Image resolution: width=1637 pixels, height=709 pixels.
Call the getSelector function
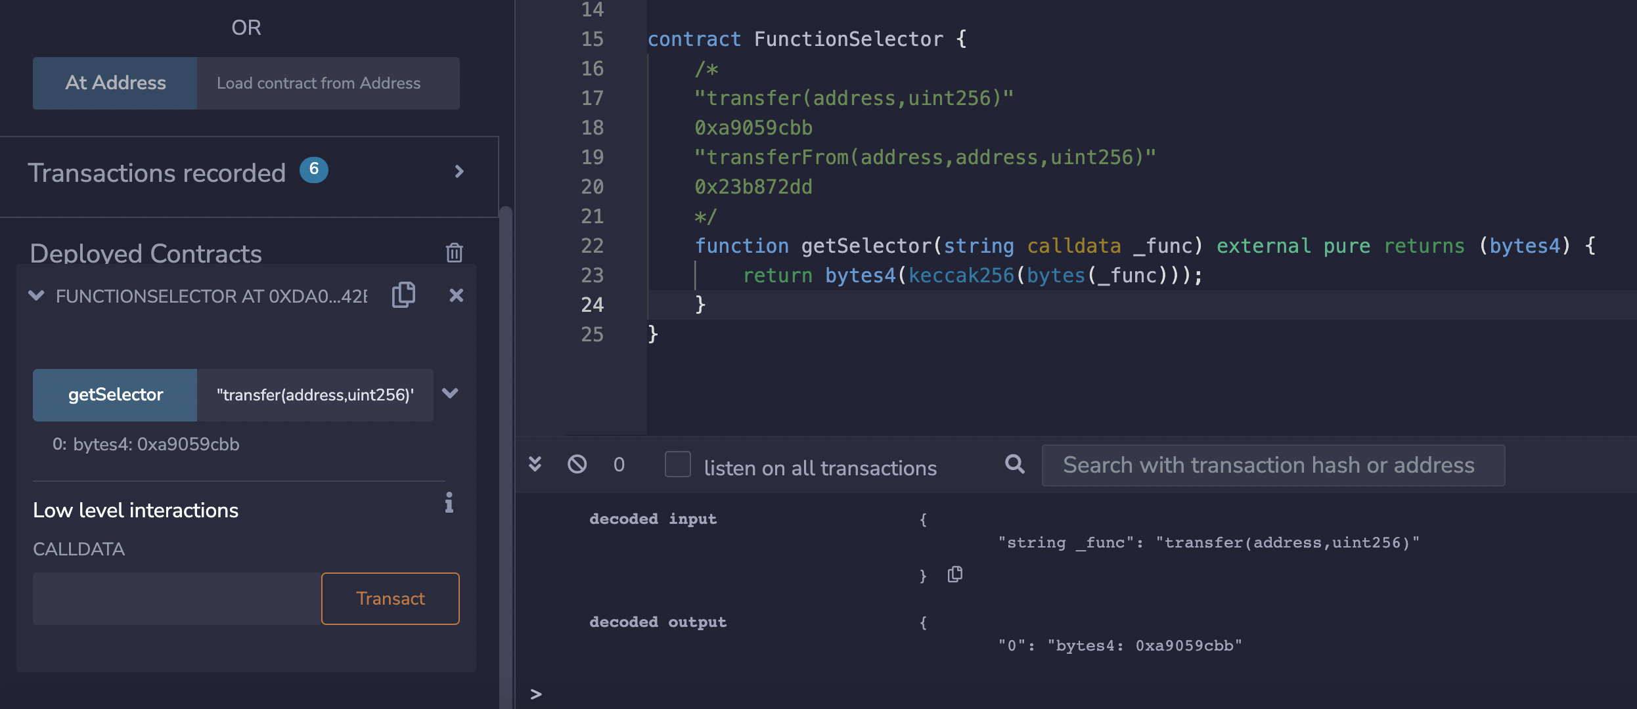click(x=115, y=395)
